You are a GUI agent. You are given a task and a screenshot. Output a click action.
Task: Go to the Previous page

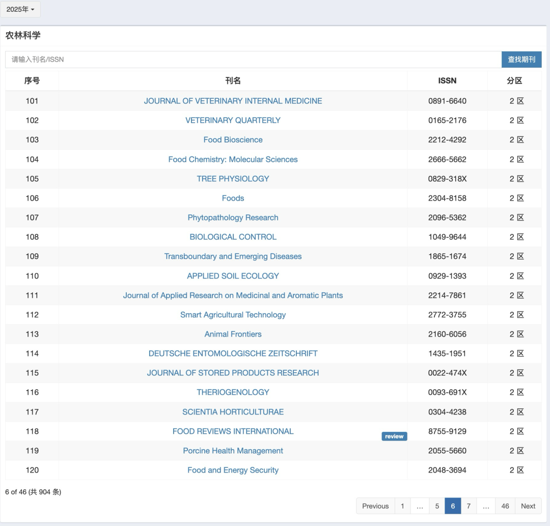click(375, 506)
